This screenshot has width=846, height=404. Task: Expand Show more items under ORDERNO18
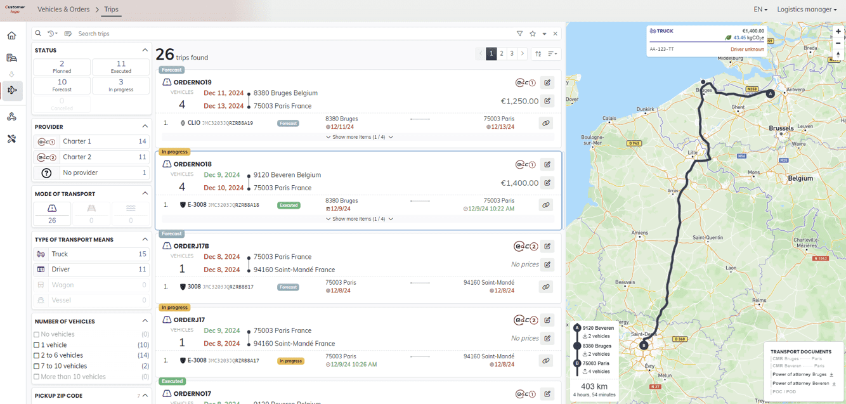(x=359, y=219)
